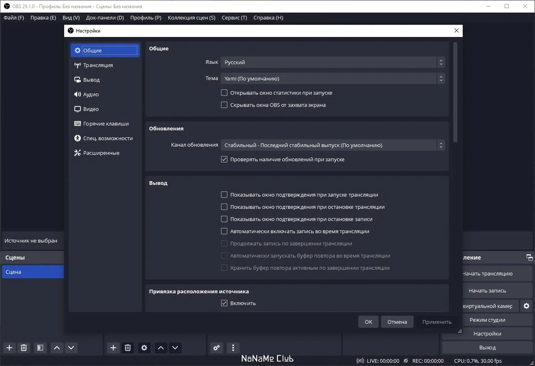This screenshot has height=366, width=535.
Task: Move source up with the arrow icon
Action: tap(160, 348)
